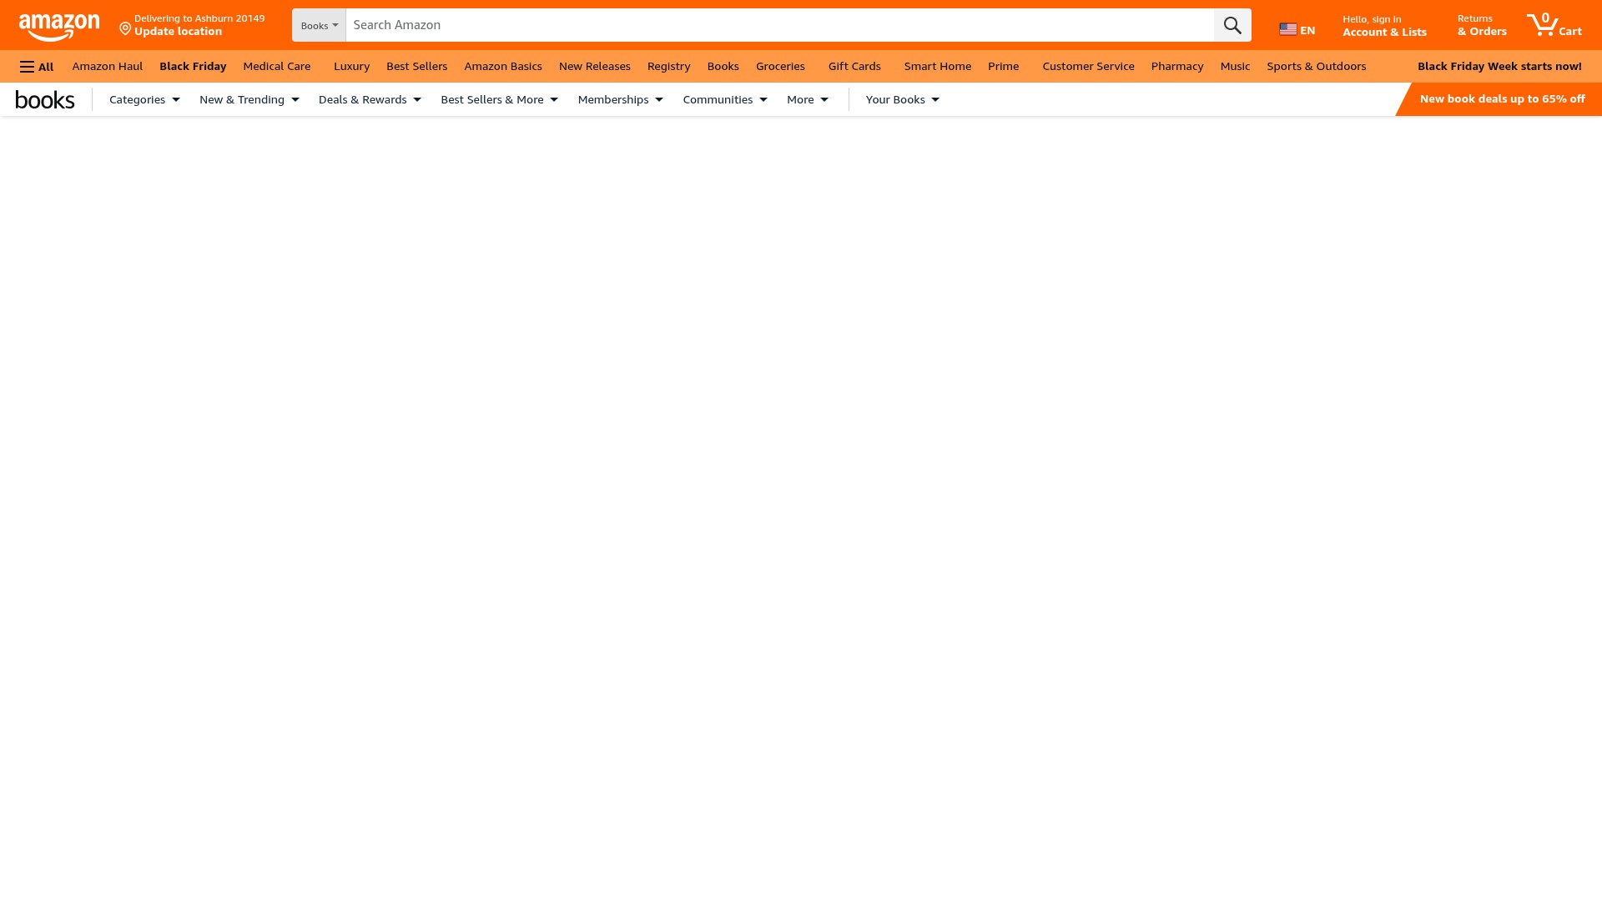Expand the Your Books dropdown
Viewport: 1602px width, 901px height.
[x=902, y=99]
